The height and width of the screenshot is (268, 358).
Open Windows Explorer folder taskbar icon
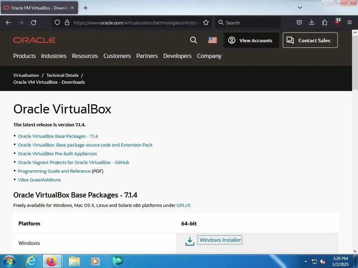point(74,261)
